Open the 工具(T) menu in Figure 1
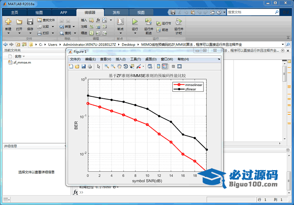Viewport: 294px width, 205px height. [x=136, y=59]
